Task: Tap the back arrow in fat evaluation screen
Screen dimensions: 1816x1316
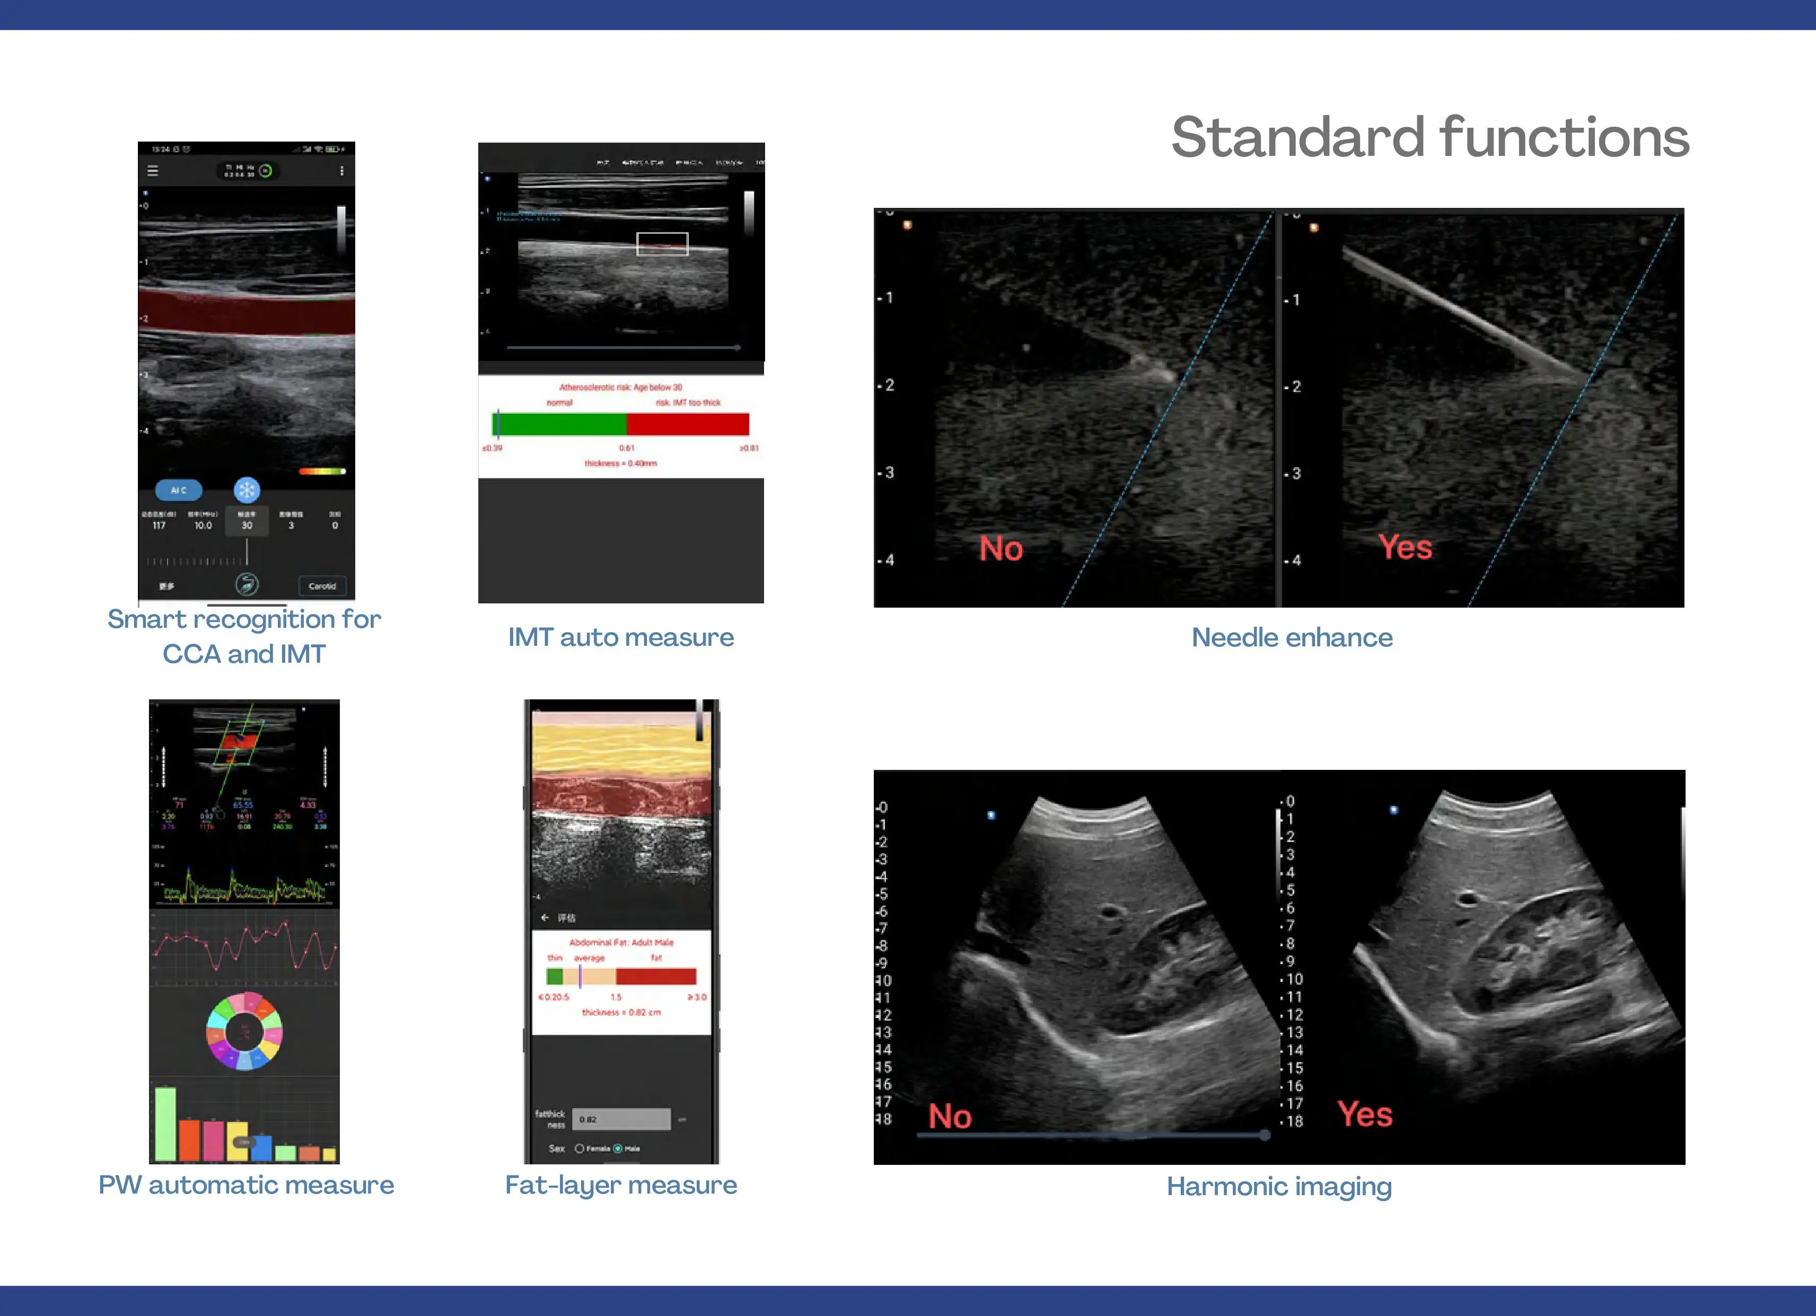Action: (545, 917)
